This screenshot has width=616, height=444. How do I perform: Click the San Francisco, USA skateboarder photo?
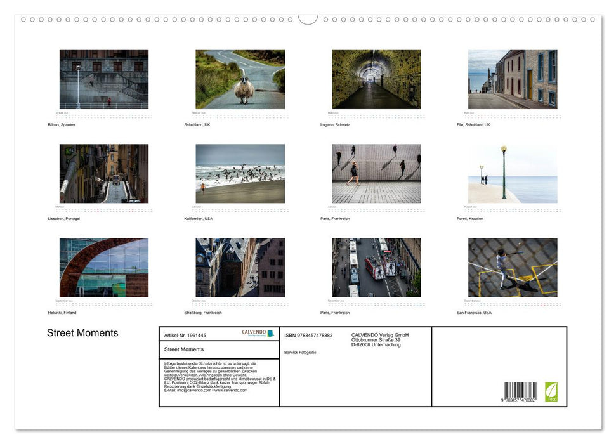(511, 267)
